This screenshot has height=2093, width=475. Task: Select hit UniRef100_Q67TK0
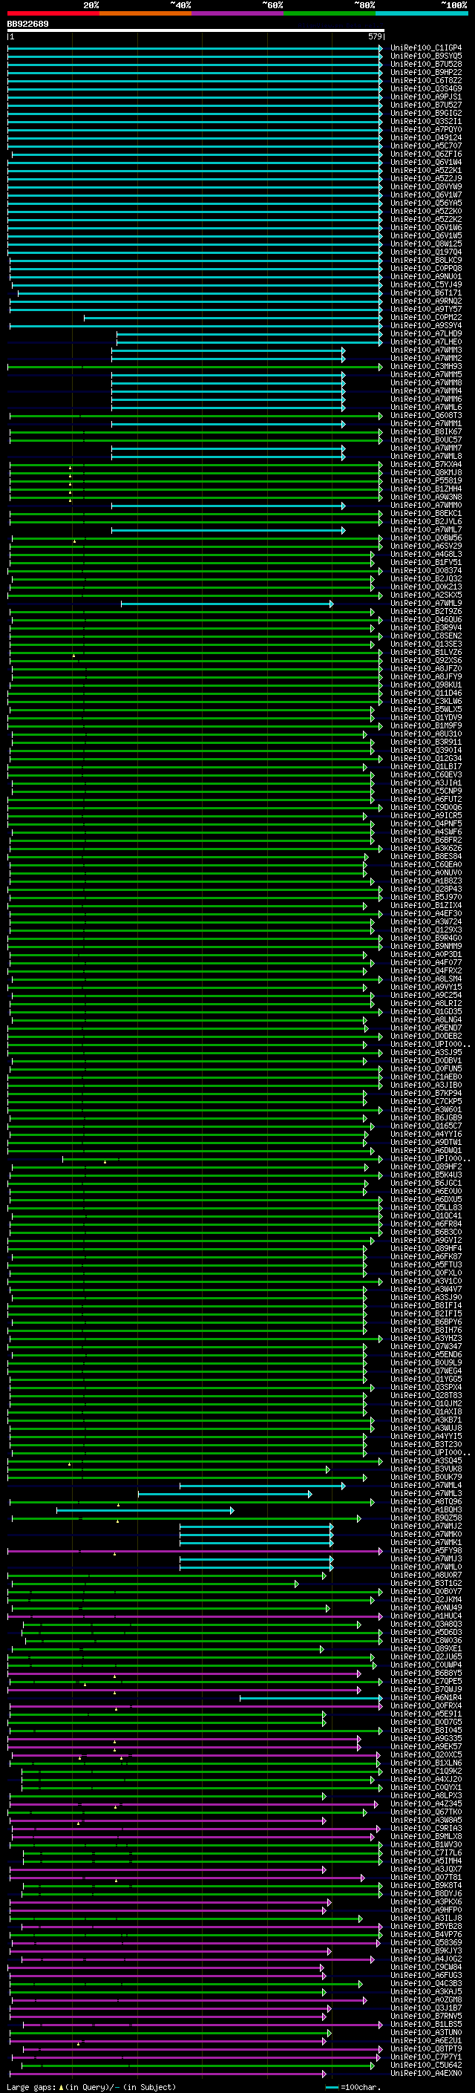[426, 1812]
